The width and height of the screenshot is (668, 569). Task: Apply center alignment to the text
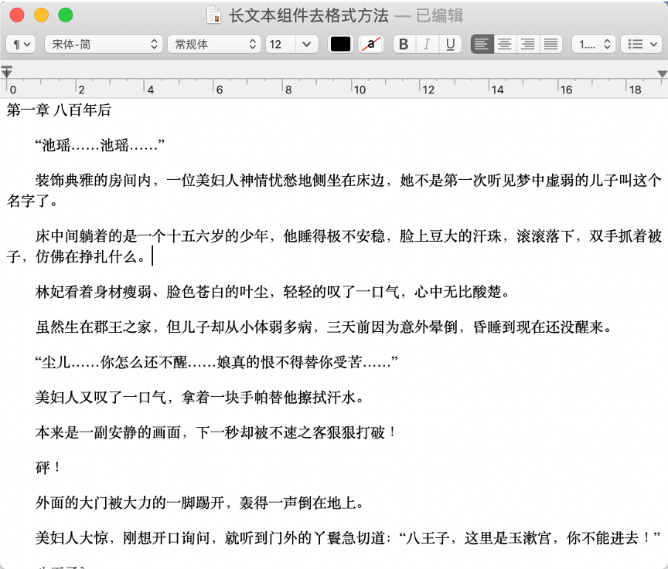[504, 44]
